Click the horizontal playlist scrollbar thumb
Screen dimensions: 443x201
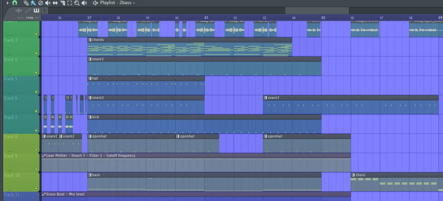point(317,11)
